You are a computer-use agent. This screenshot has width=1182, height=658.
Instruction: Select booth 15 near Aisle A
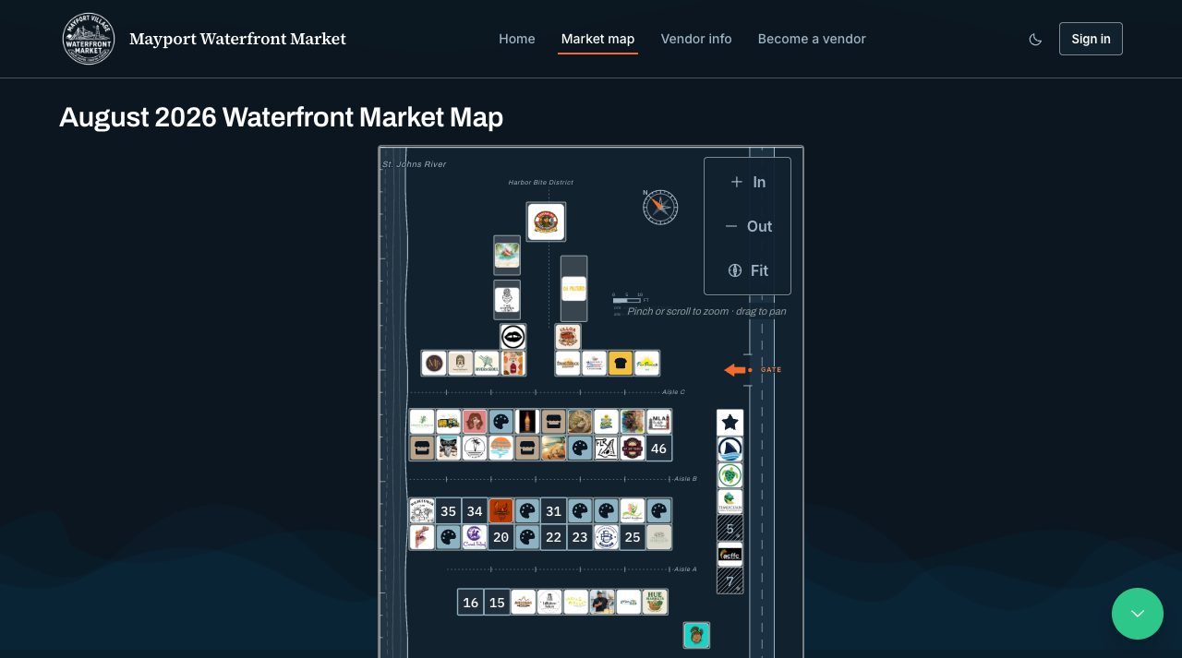(x=497, y=603)
